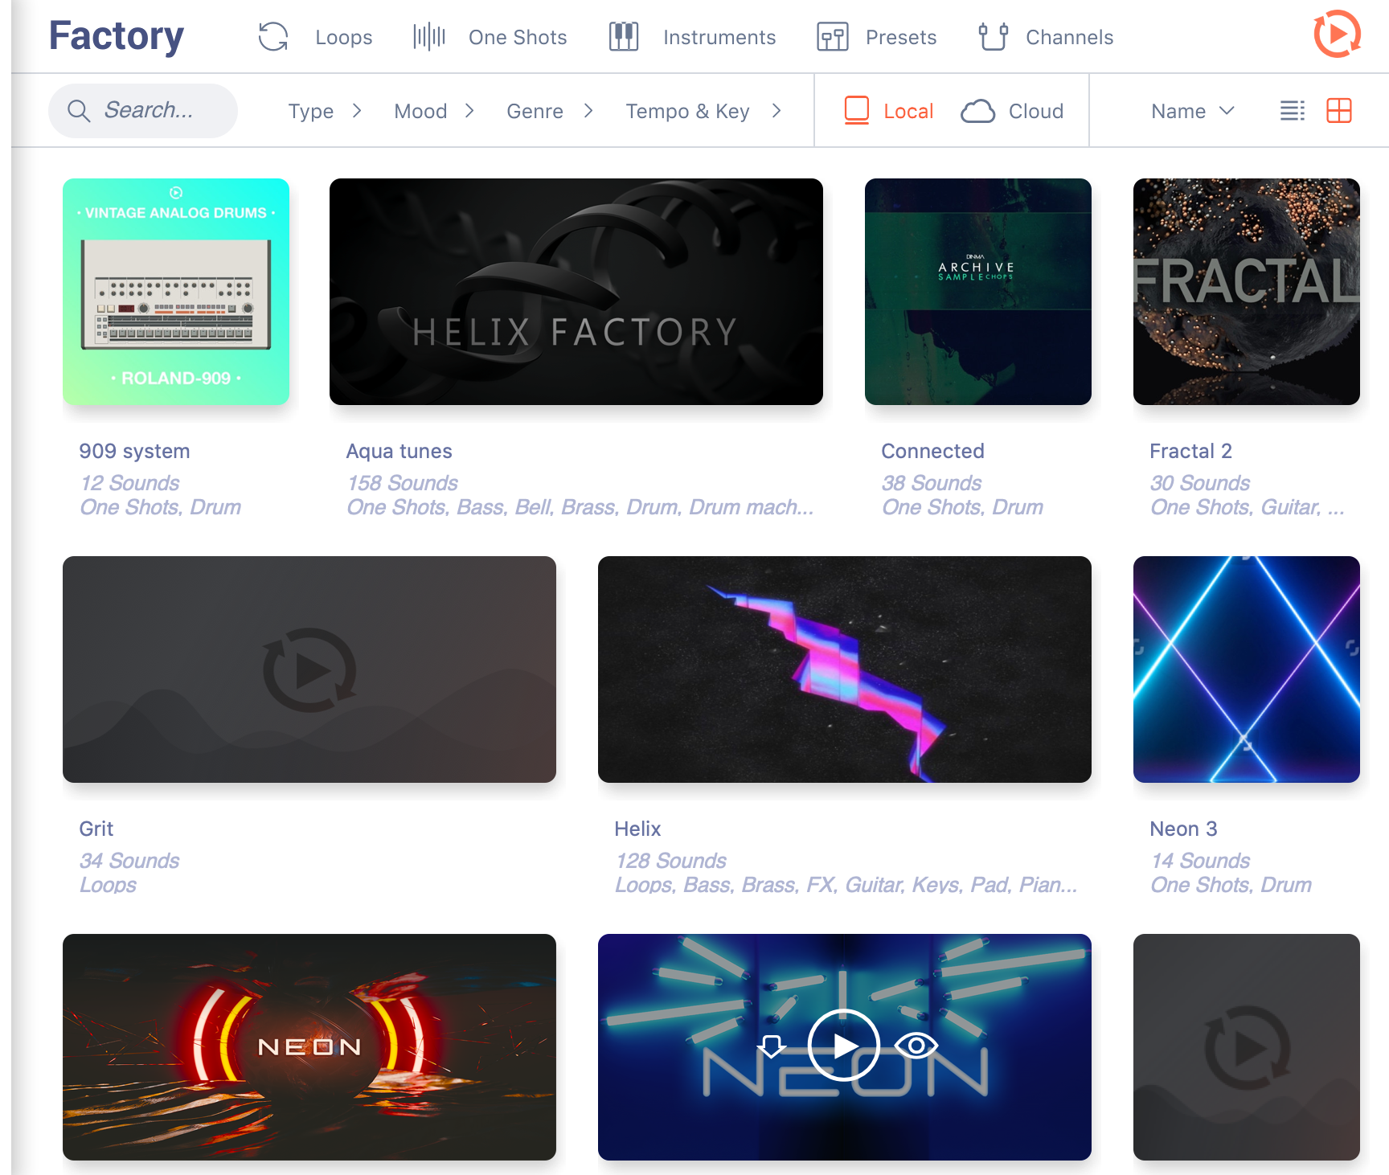Click the download icon on Neon pack
Screen dimensions: 1389x1175
772,1046
